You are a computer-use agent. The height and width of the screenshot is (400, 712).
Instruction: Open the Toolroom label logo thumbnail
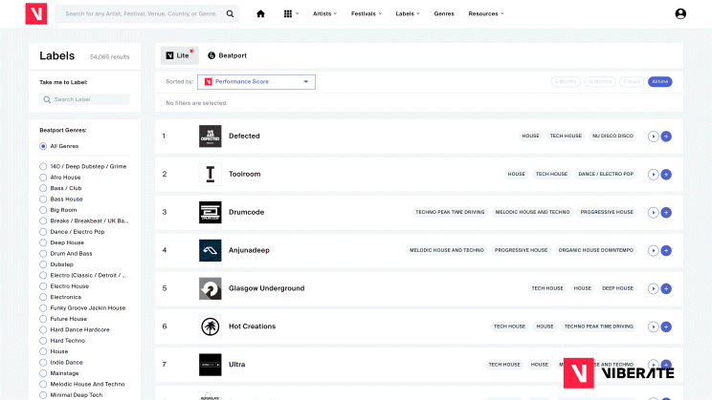coord(211,174)
